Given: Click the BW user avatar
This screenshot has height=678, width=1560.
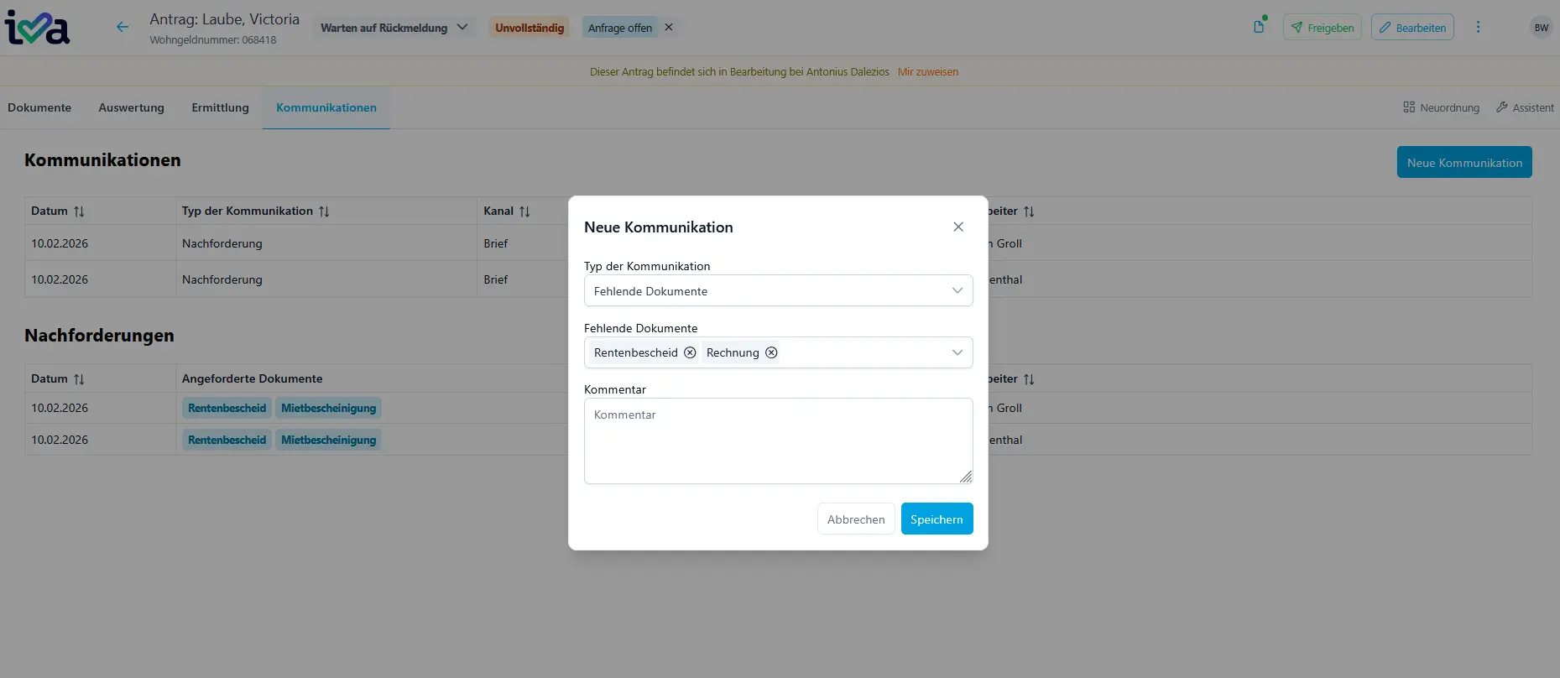Looking at the screenshot, I should tap(1541, 28).
